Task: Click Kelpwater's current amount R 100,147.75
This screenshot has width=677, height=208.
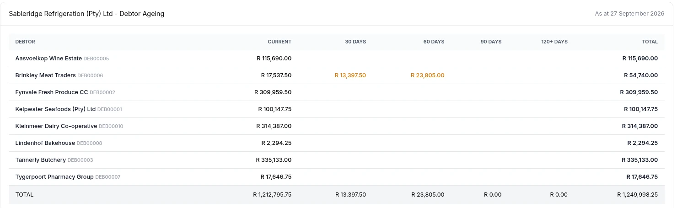Action: pyautogui.click(x=275, y=109)
